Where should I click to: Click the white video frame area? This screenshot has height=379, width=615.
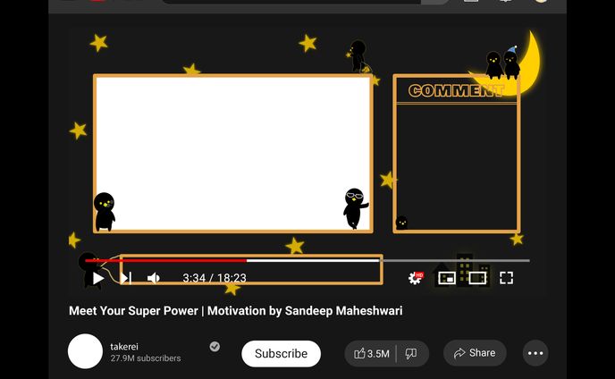[232, 152]
